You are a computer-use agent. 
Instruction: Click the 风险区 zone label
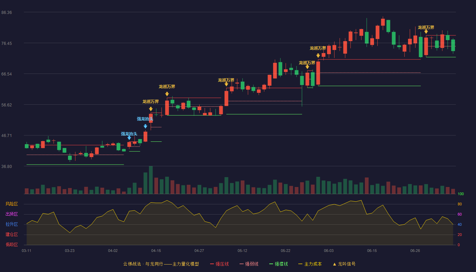coord(12,204)
